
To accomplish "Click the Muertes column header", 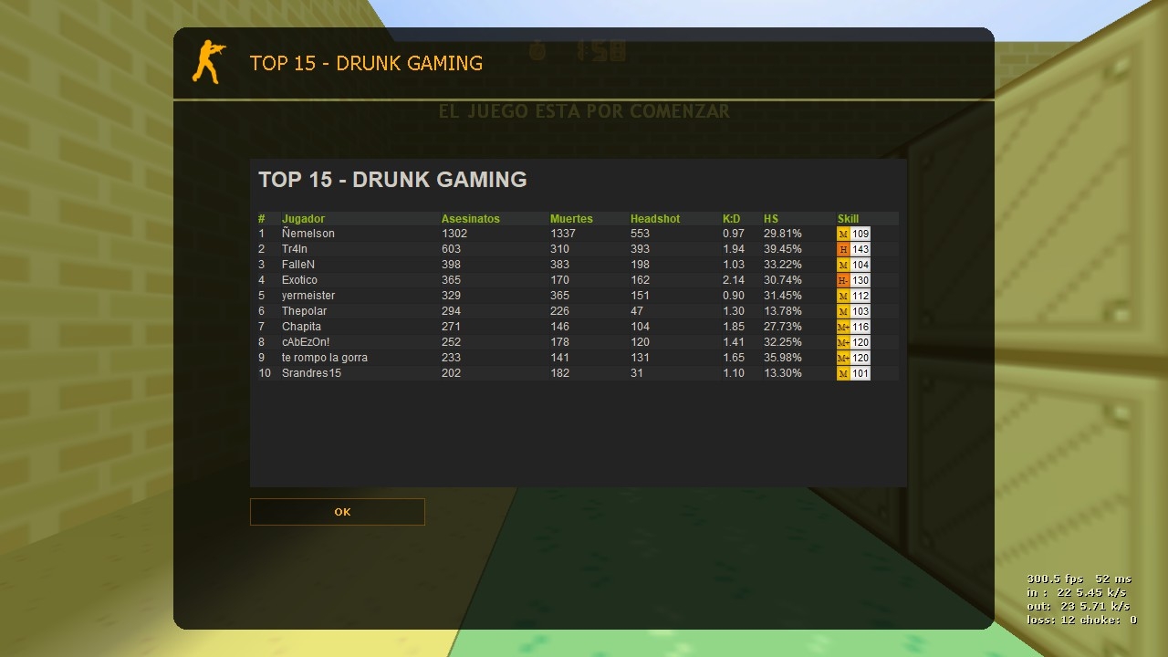I will [x=571, y=219].
